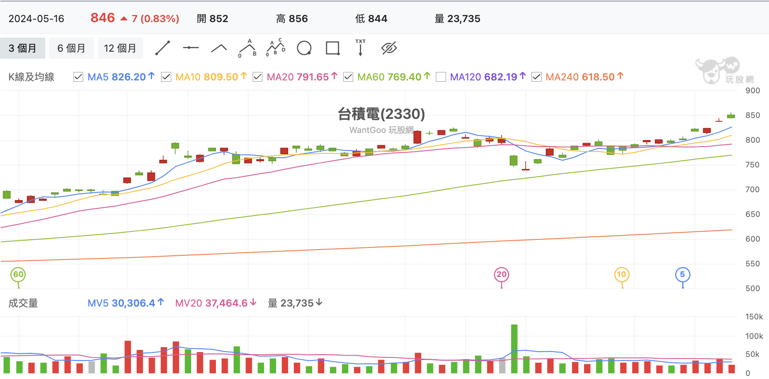This screenshot has height=379, width=769.
Task: Pick the 0-A-B-C-D wave pattern tool
Action: tap(276, 48)
